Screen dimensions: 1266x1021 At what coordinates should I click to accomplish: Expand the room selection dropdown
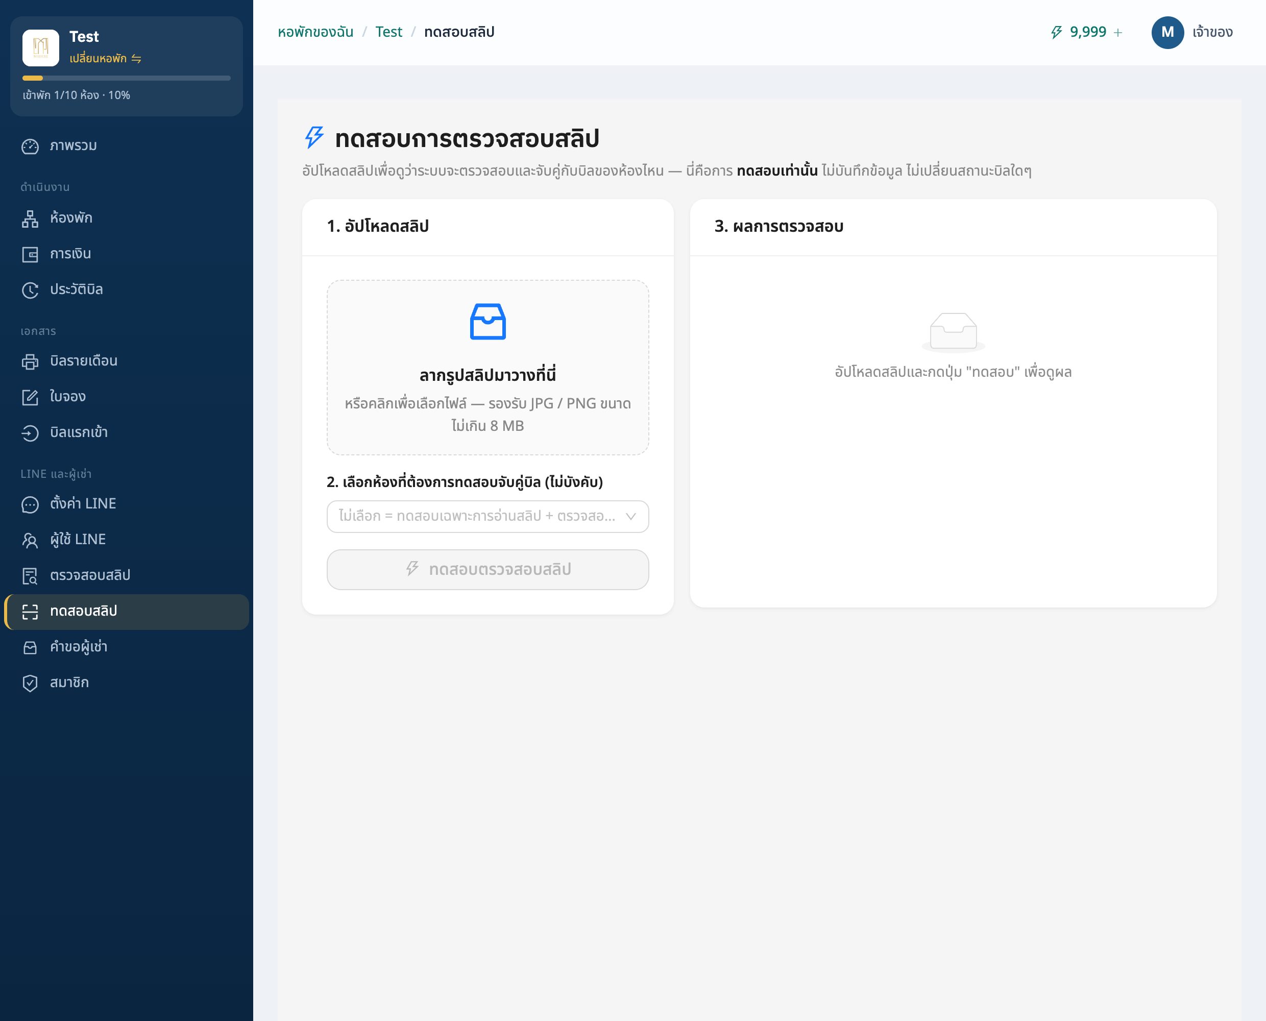(488, 517)
